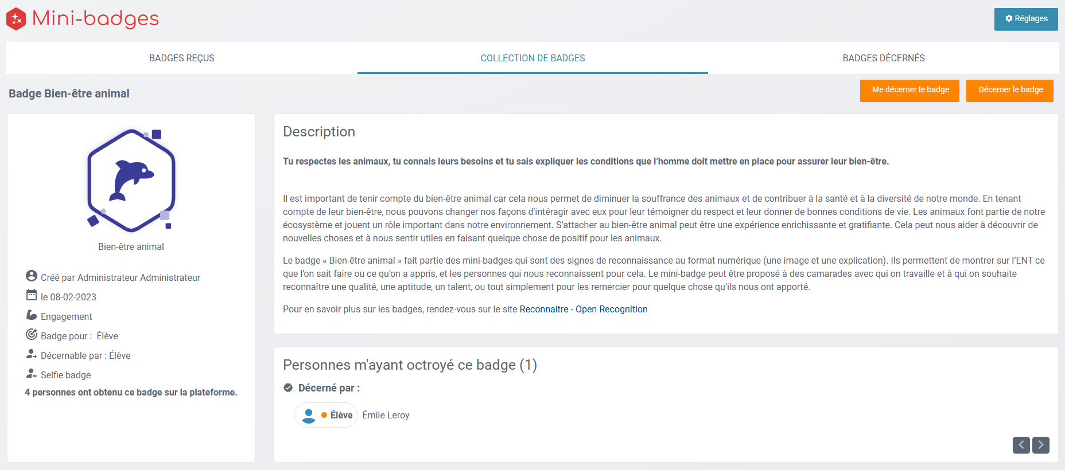The width and height of the screenshot is (1065, 470).
Task: Click the Selfie badge icon
Action: pos(32,374)
